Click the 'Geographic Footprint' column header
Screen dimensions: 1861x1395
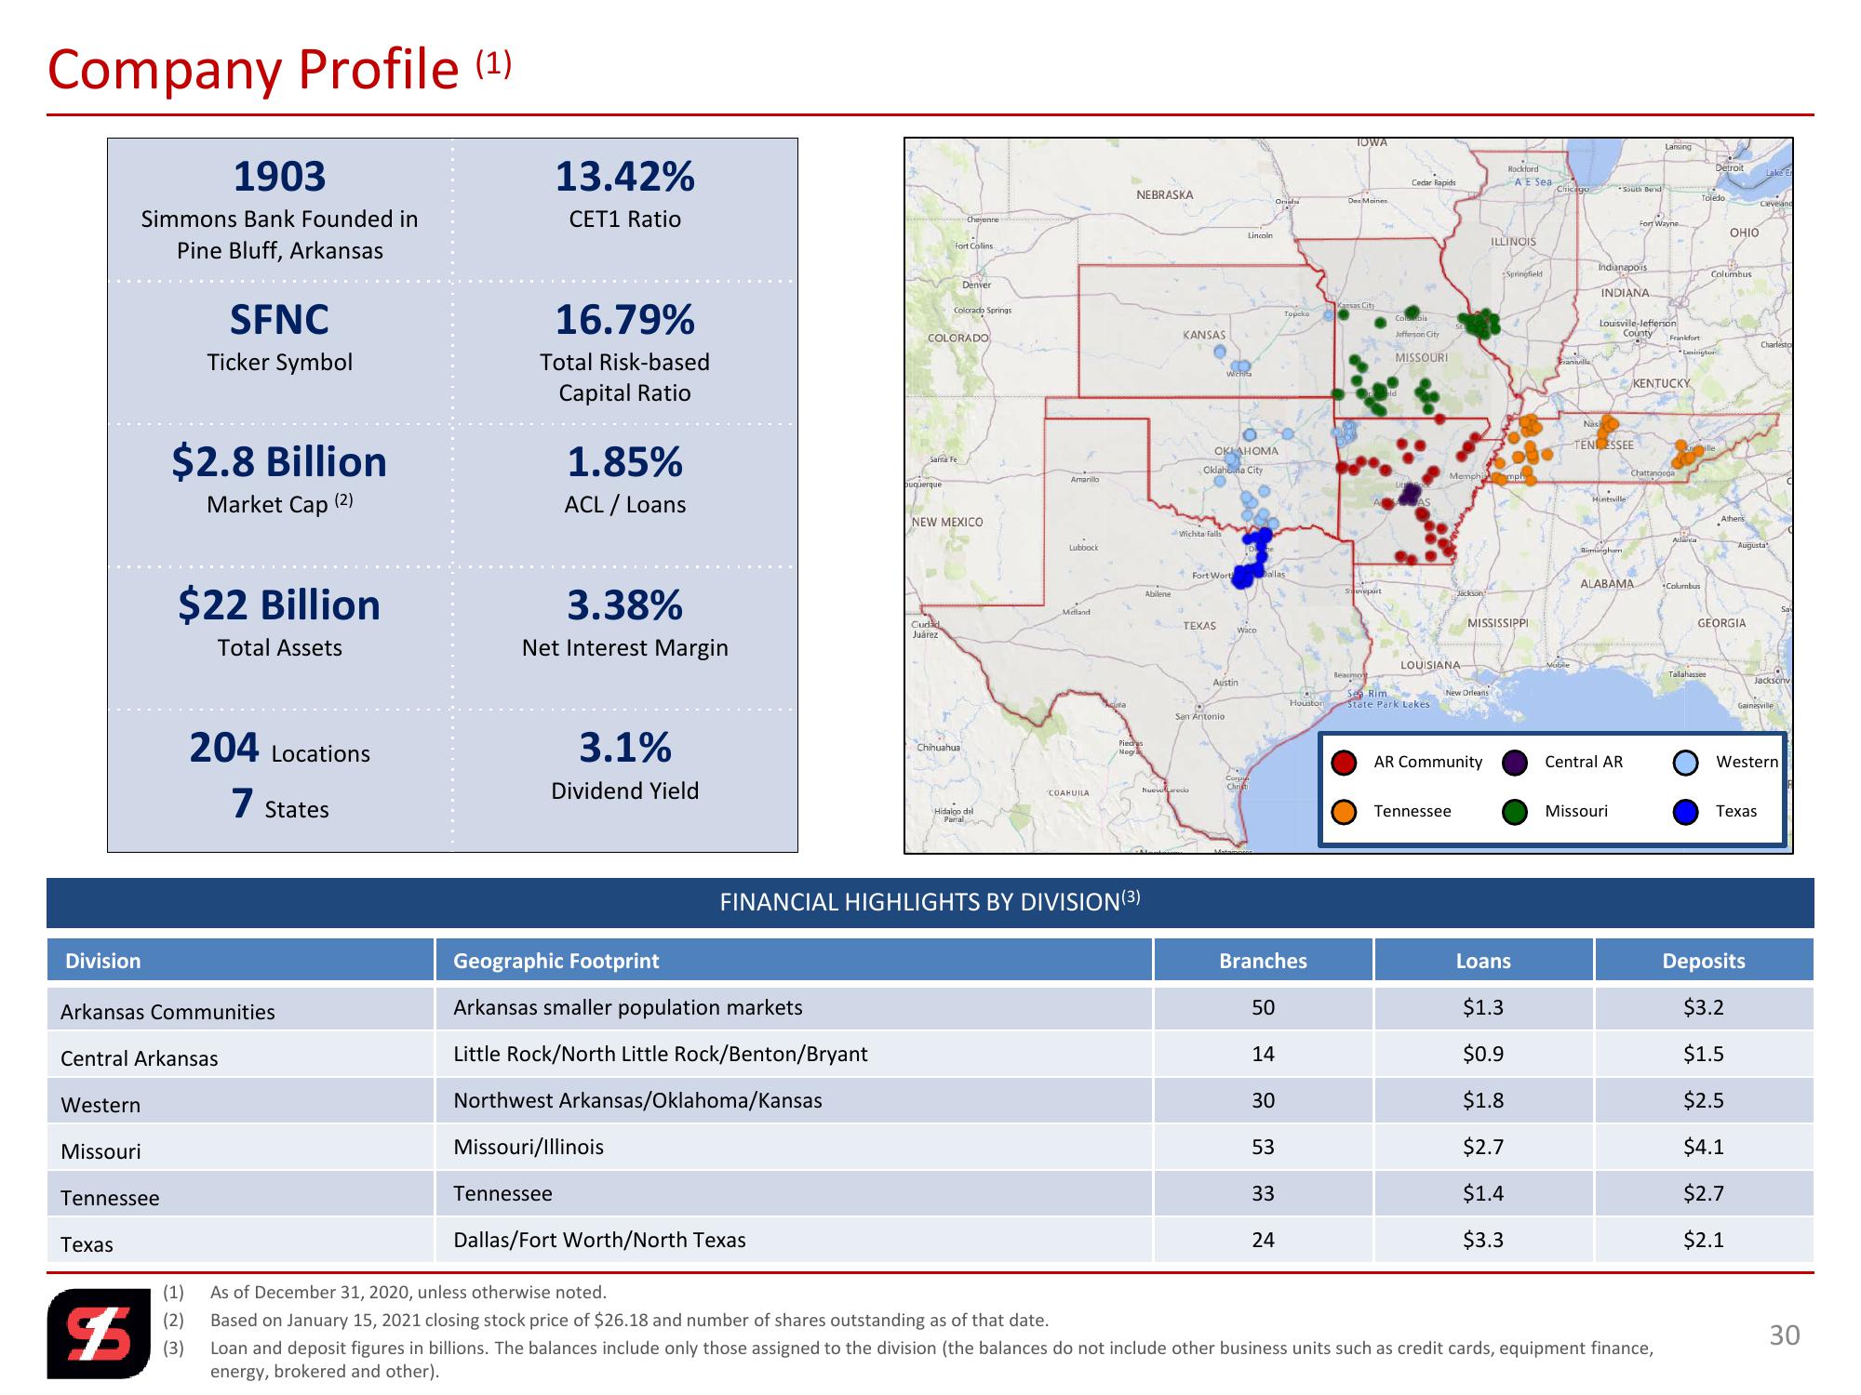point(794,961)
